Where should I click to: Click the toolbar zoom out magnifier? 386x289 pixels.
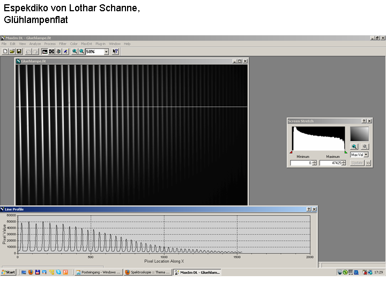(x=81, y=51)
